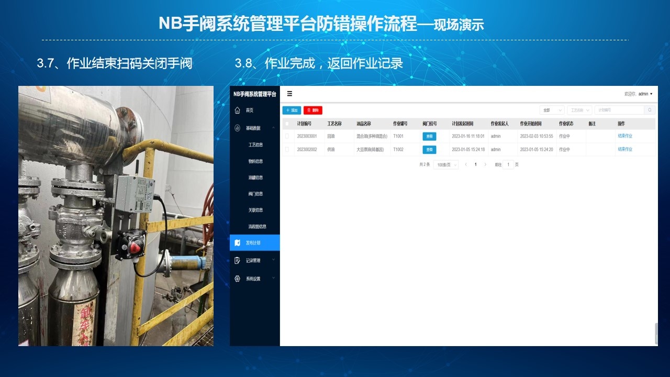
Task: Open 阀门信息 in the sidebar menu
Action: click(255, 194)
